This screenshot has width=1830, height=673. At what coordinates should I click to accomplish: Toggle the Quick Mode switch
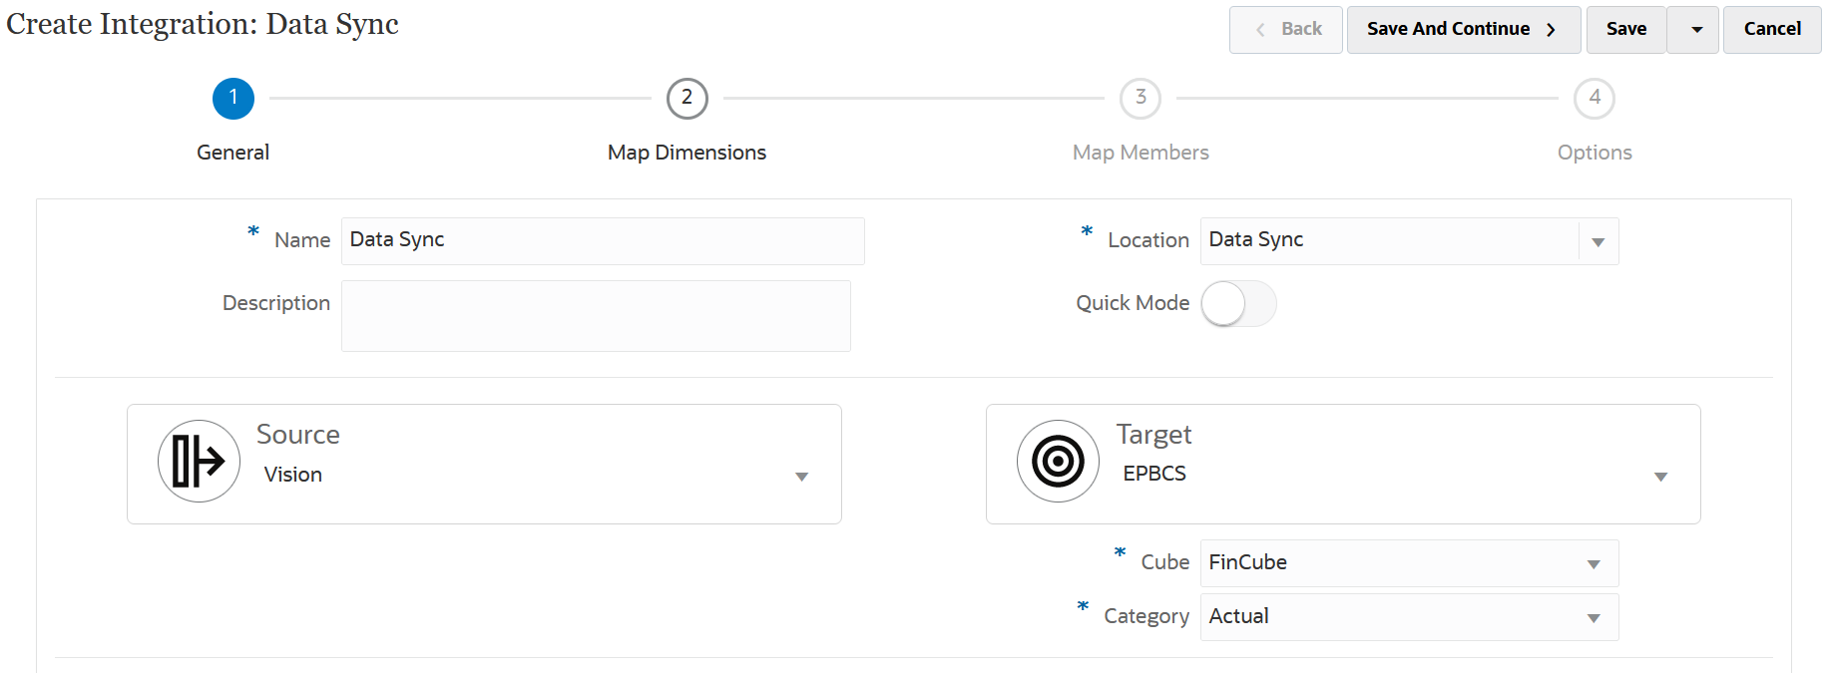[1238, 304]
